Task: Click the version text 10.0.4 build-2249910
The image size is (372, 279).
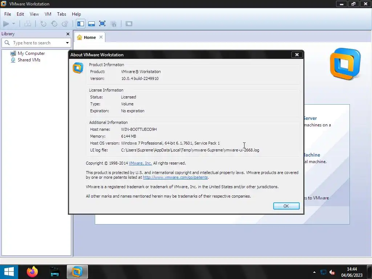Action: [140, 78]
